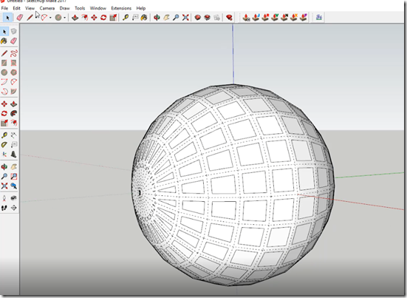Activate Offset tool in top toolbar
The width and height of the screenshot is (407, 298).
85,18
